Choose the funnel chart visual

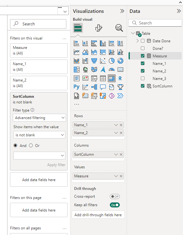(x=94, y=61)
